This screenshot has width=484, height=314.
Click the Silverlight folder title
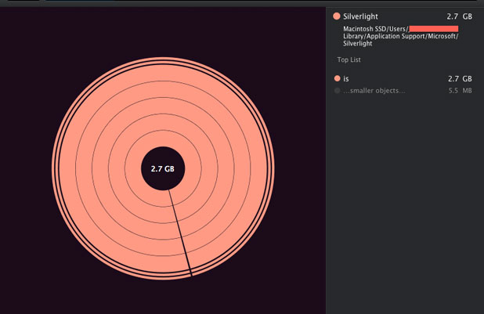pyautogui.click(x=360, y=16)
